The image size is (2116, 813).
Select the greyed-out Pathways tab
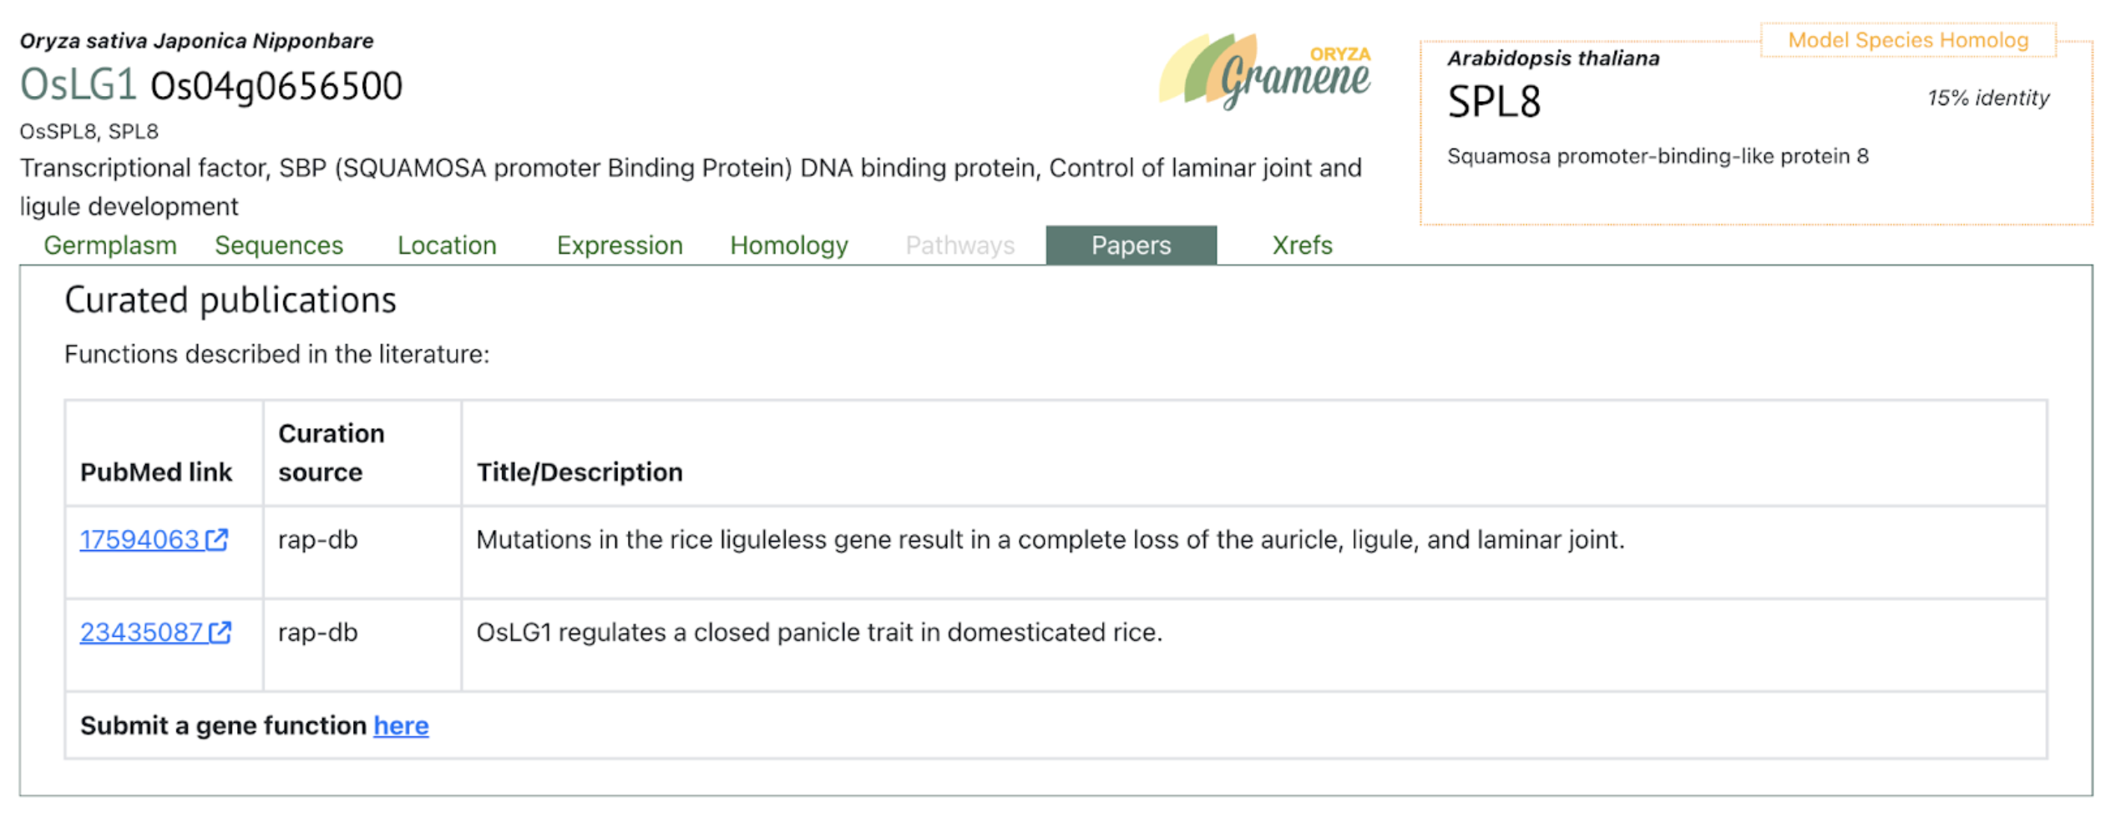[959, 245]
